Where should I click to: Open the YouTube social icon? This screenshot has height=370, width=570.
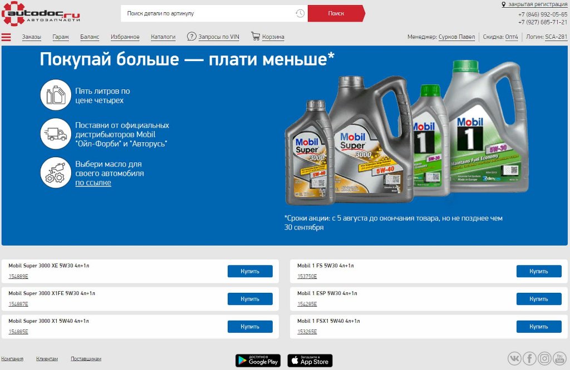point(559,359)
